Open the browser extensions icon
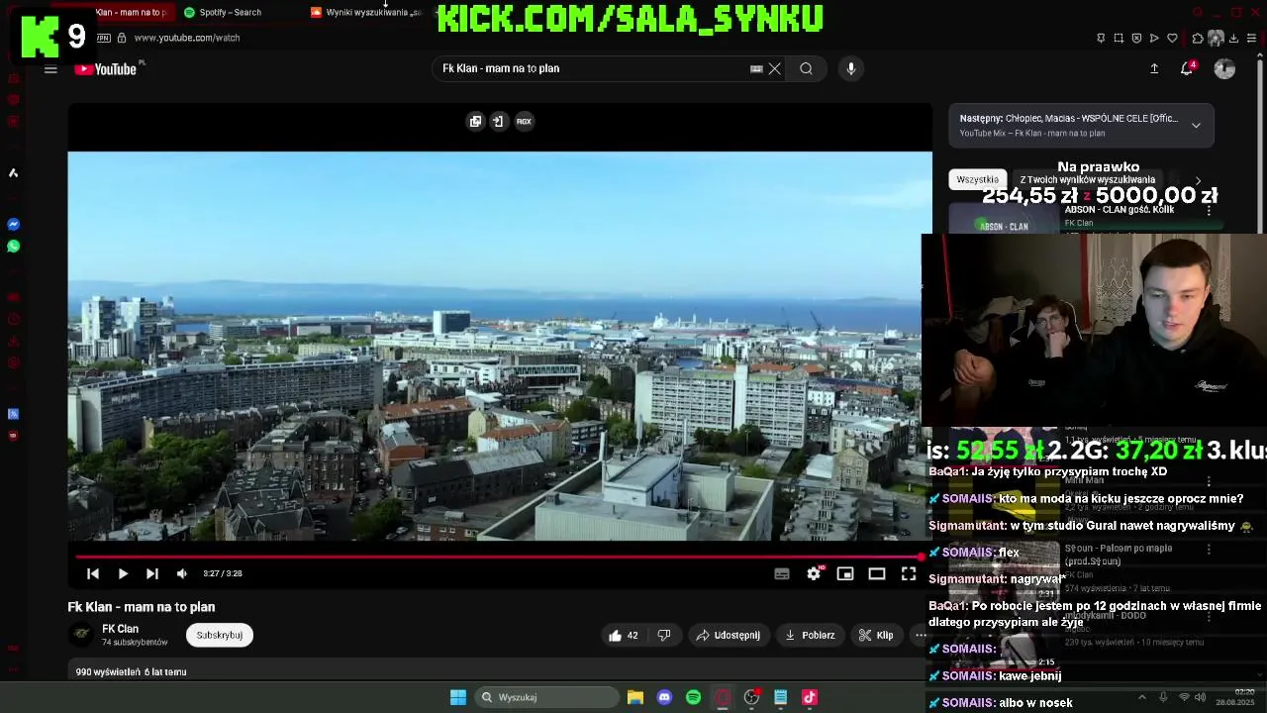1267x713 pixels. click(x=1198, y=39)
